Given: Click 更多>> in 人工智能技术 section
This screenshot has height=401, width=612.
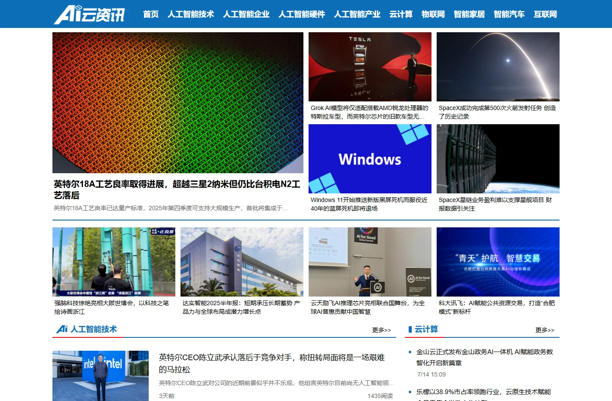Looking at the screenshot, I should pyautogui.click(x=382, y=330).
